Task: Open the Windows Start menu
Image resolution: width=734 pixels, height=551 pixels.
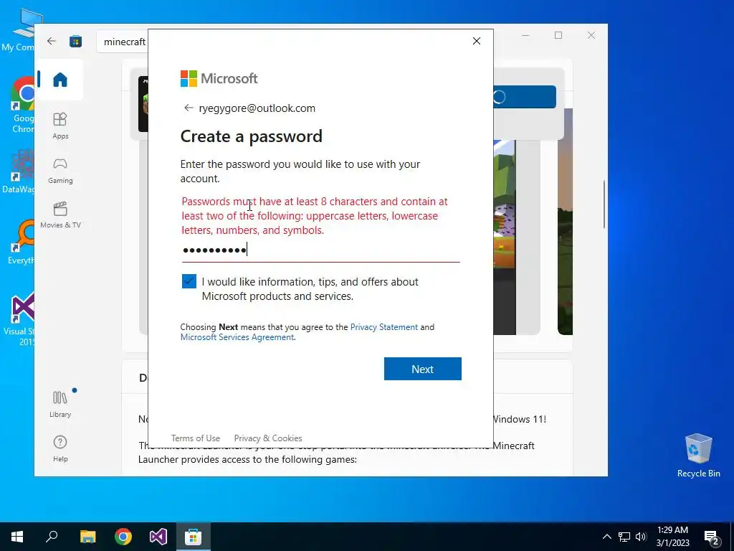Action: (17, 537)
